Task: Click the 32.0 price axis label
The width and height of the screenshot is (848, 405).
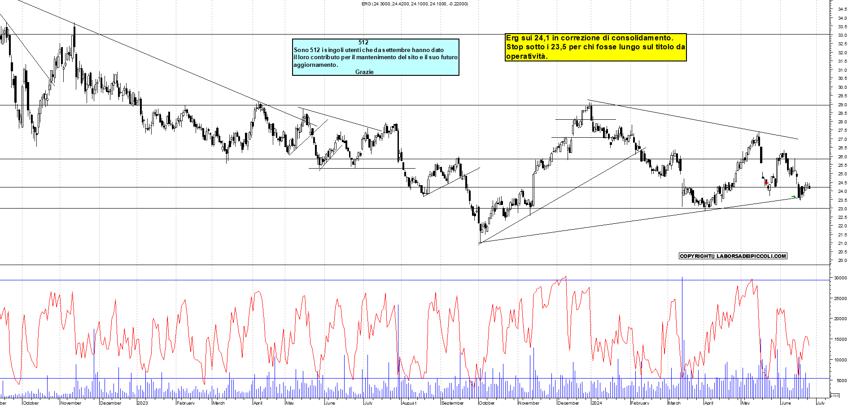Action: [x=842, y=53]
